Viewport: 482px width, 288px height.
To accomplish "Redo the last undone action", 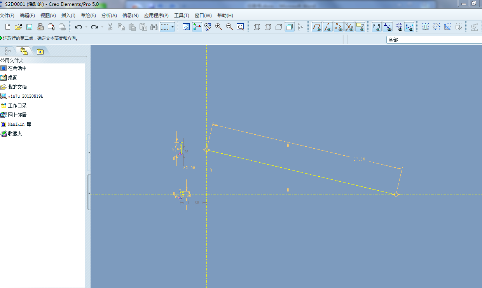I will (x=94, y=27).
